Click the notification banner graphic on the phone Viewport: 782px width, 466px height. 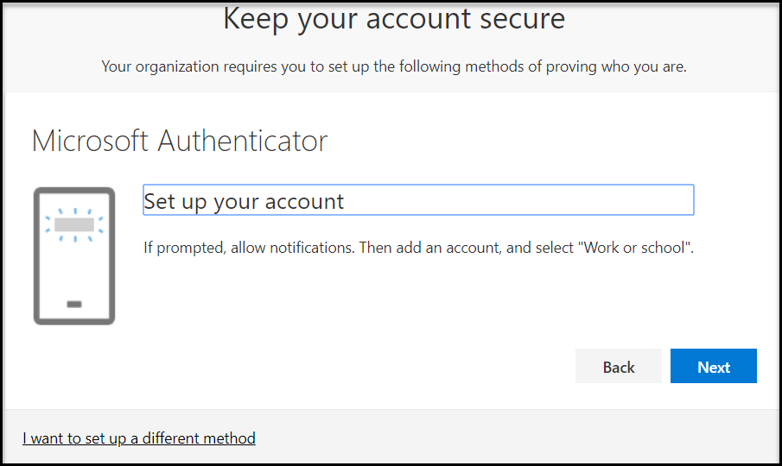point(74,225)
